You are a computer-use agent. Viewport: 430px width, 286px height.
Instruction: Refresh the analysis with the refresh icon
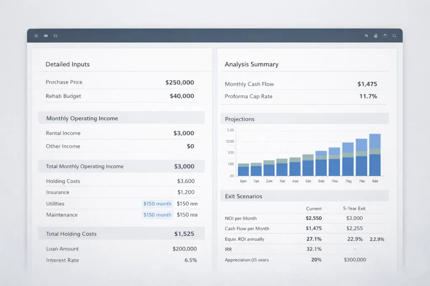coord(385,36)
